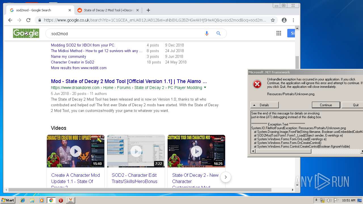Click the red error icon in the dialog
The image size is (363, 204).
point(257,84)
